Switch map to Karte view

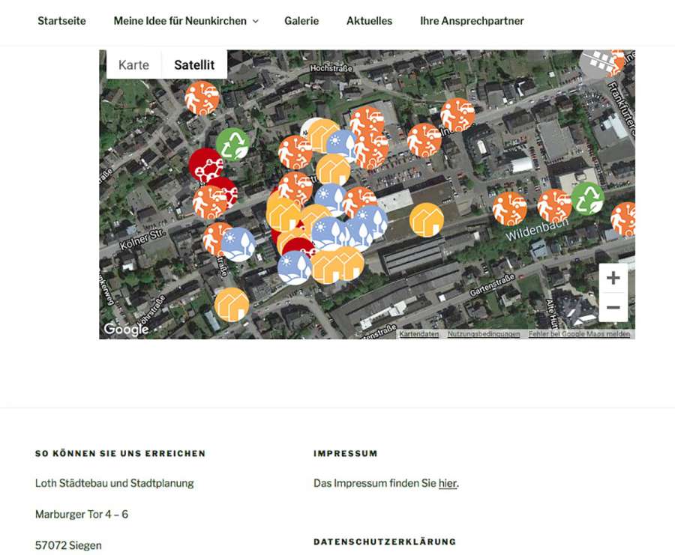coord(133,65)
